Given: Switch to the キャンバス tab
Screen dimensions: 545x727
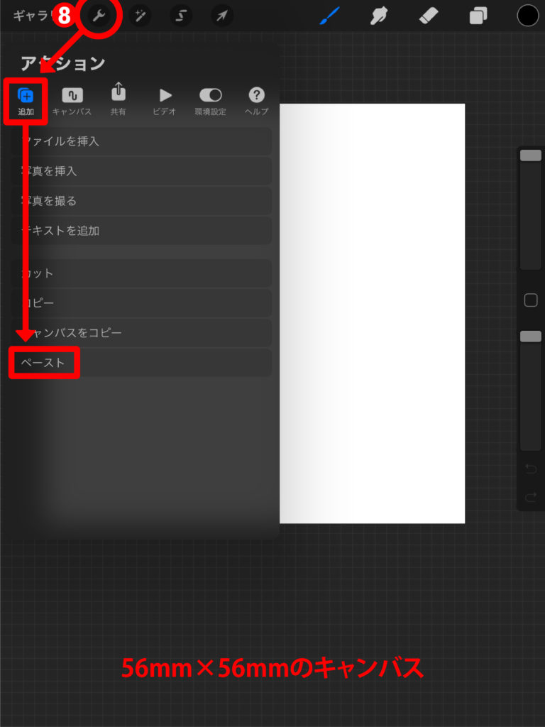Looking at the screenshot, I should click(72, 101).
